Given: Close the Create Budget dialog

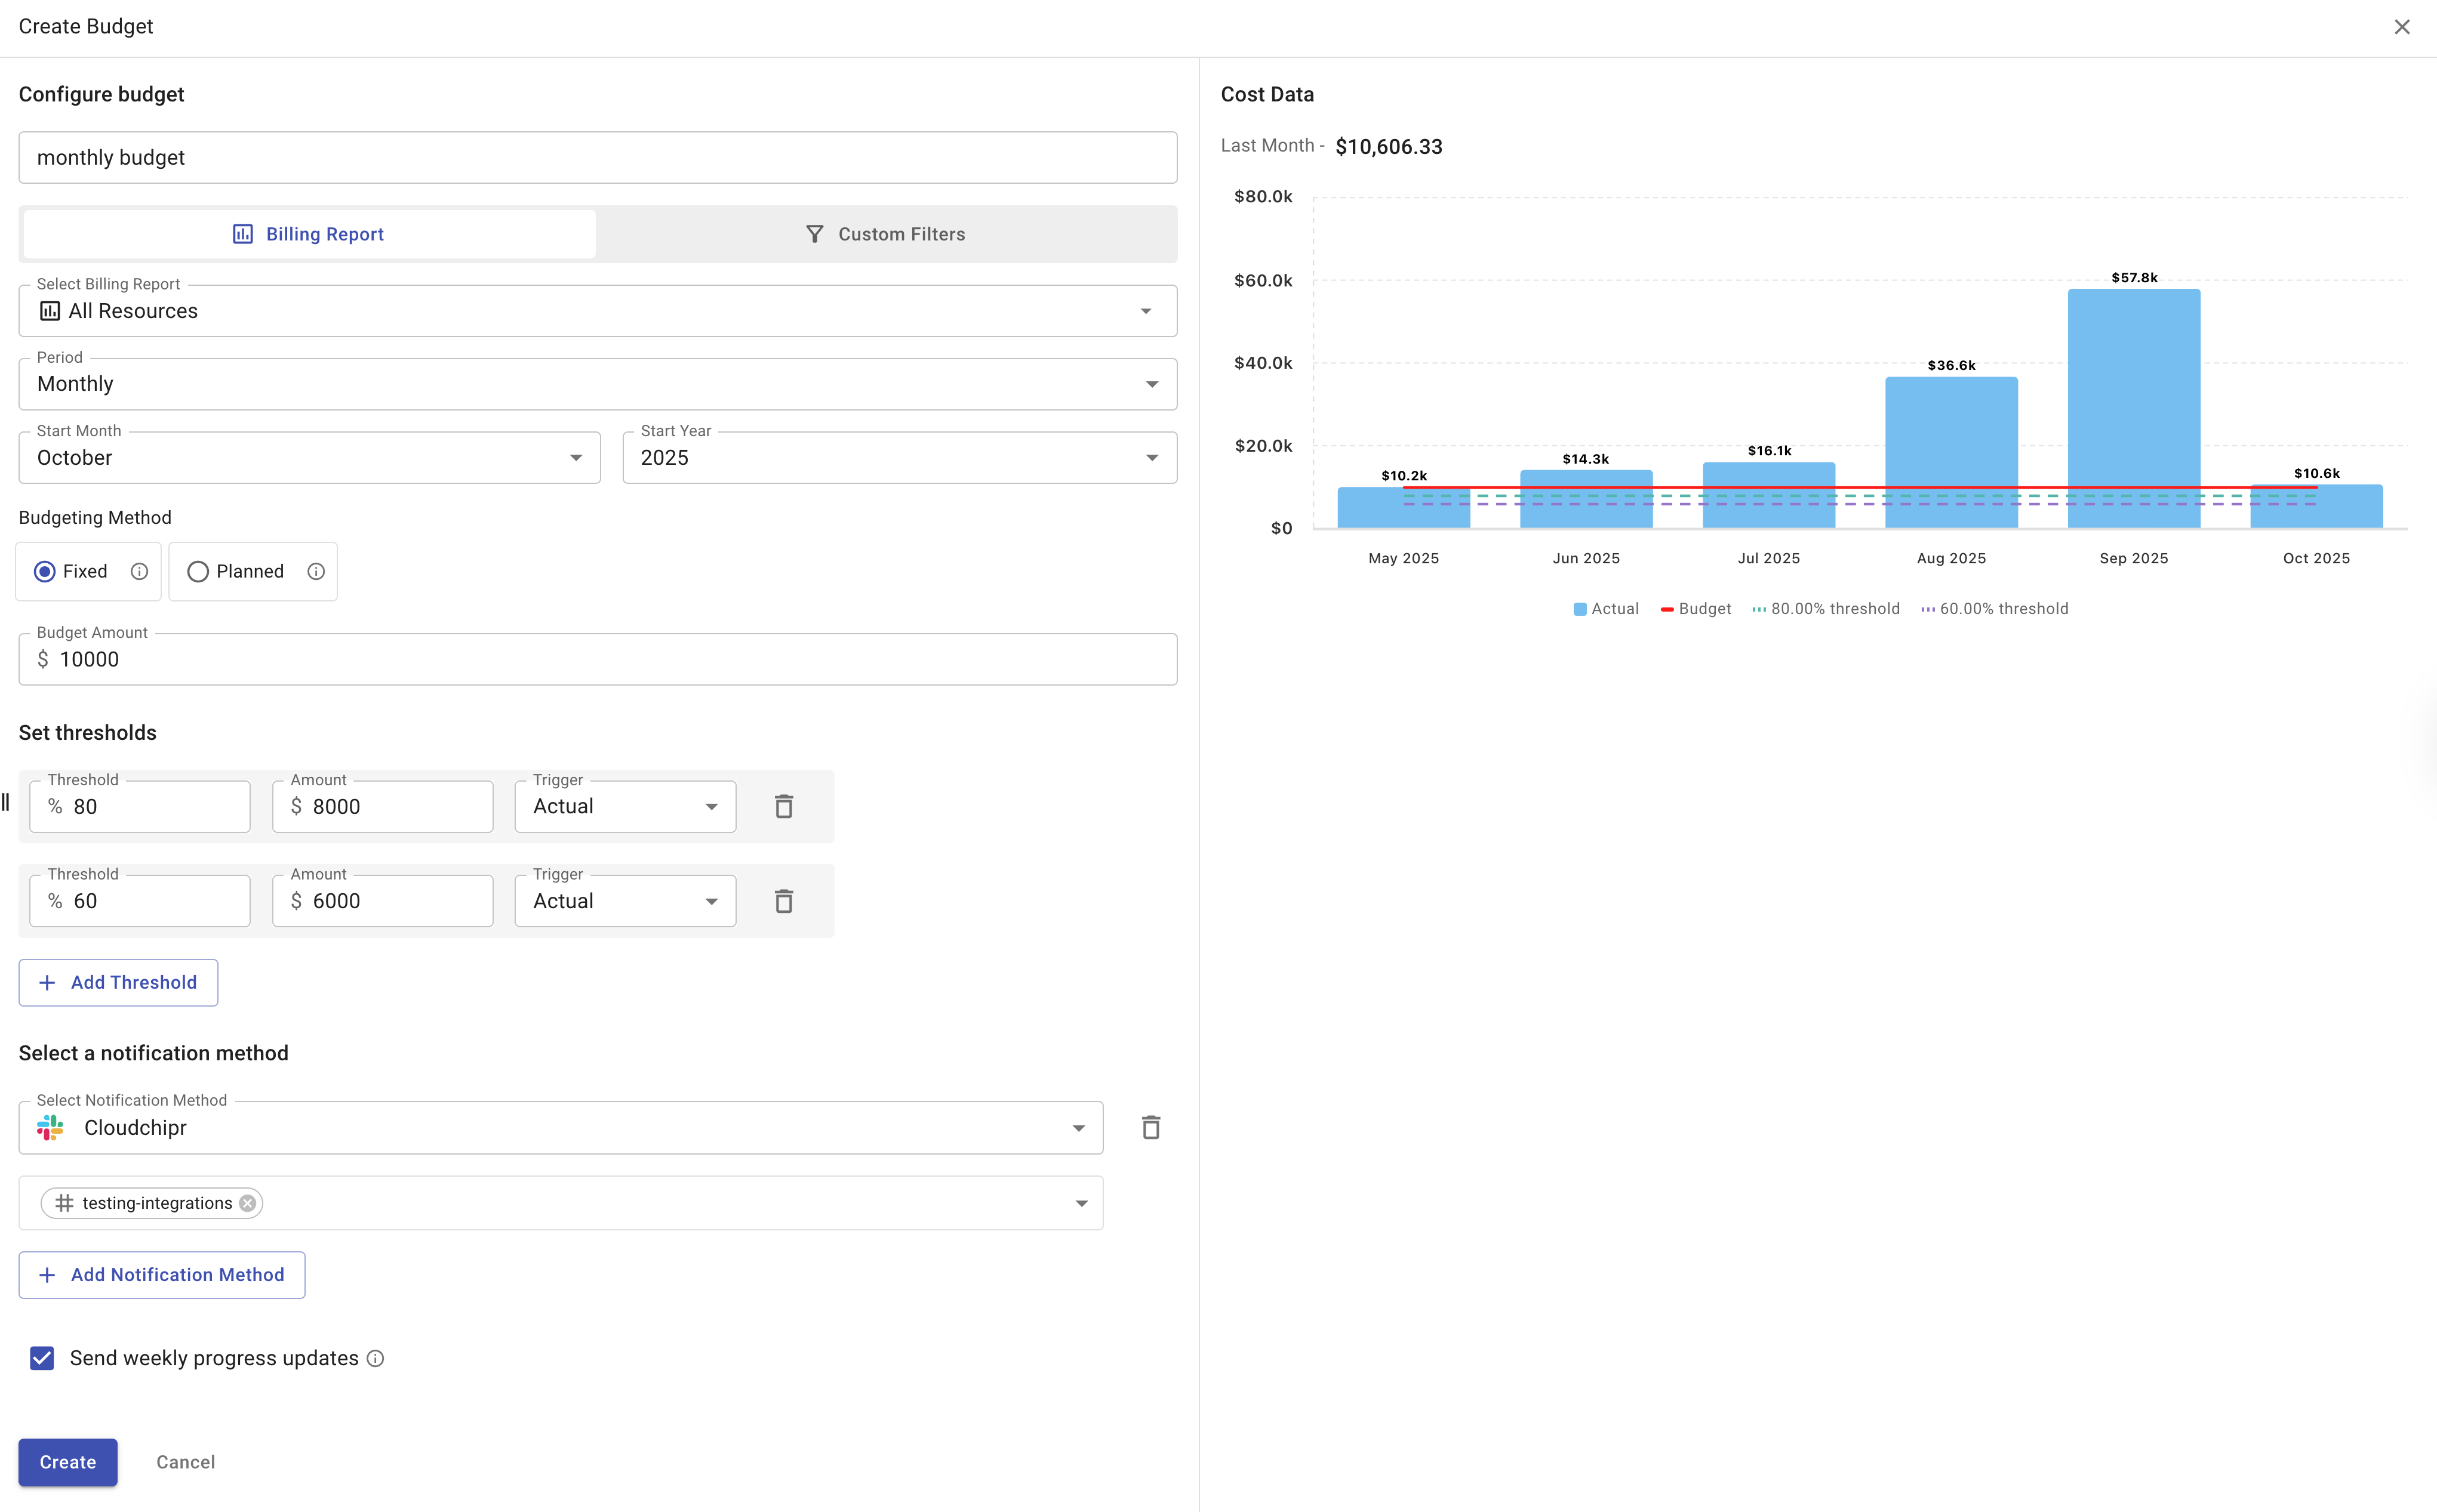Looking at the screenshot, I should (2401, 27).
